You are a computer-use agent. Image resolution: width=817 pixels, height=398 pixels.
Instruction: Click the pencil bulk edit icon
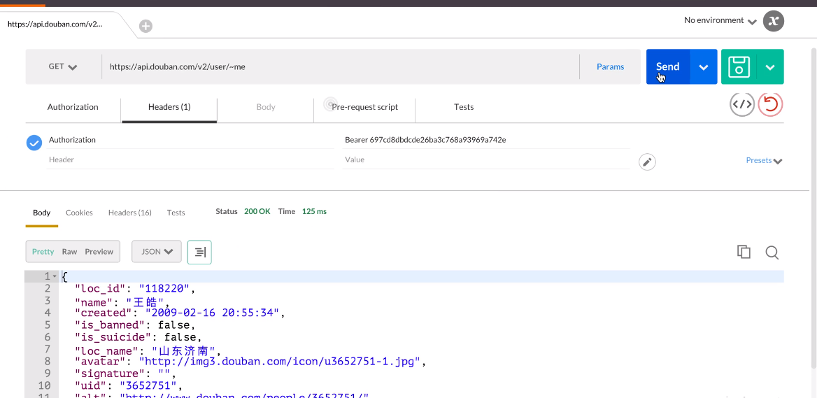click(647, 162)
